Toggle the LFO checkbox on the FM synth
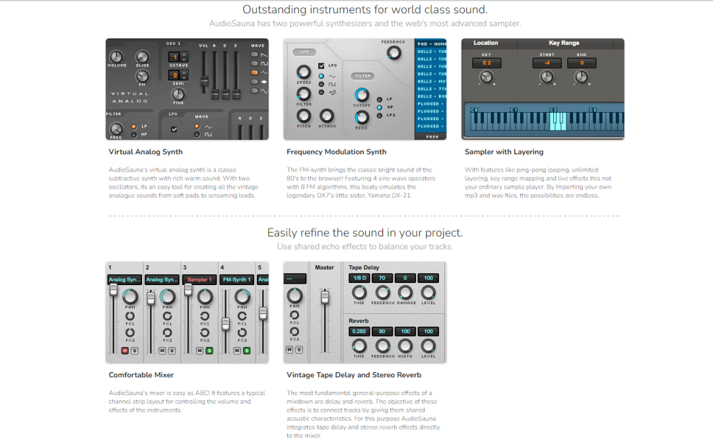Screen dimensions: 713x442 point(322,66)
